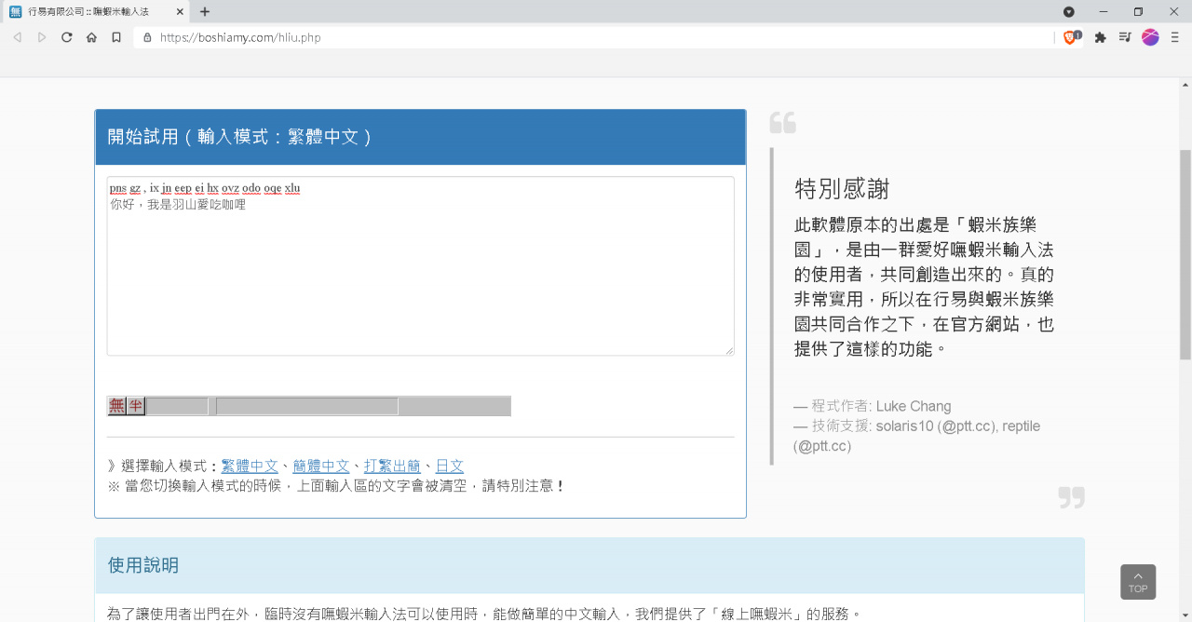Click the Extensions puzzle piece icon
The height and width of the screenshot is (622, 1192).
(x=1099, y=37)
